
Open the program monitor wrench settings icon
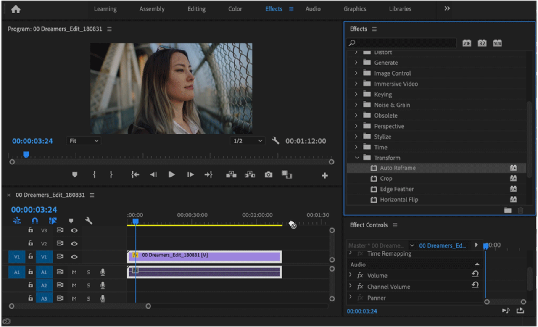click(275, 140)
